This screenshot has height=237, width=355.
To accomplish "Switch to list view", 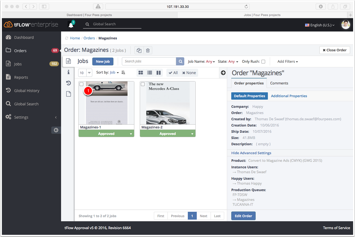I will (150, 73).
